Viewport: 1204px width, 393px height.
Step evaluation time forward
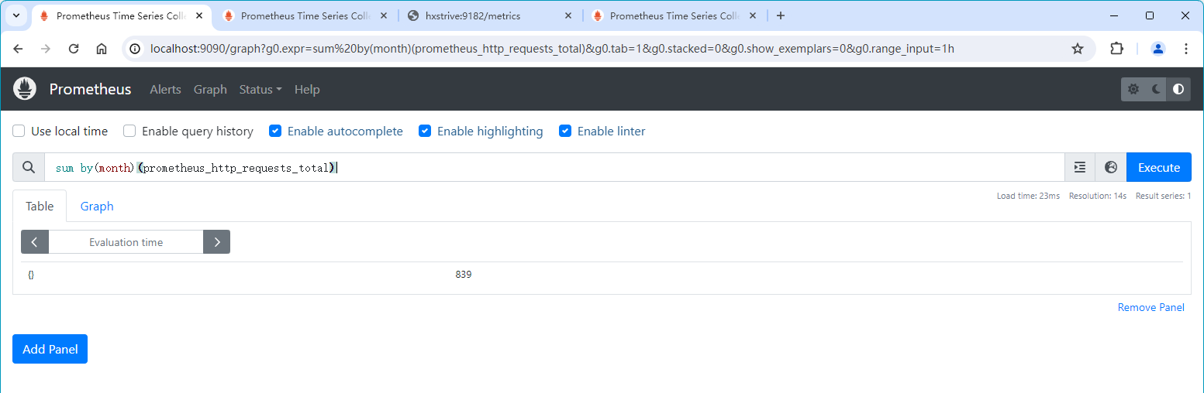(216, 242)
